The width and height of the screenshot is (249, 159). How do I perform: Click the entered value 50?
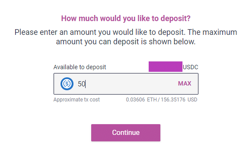pyautogui.click(x=81, y=84)
